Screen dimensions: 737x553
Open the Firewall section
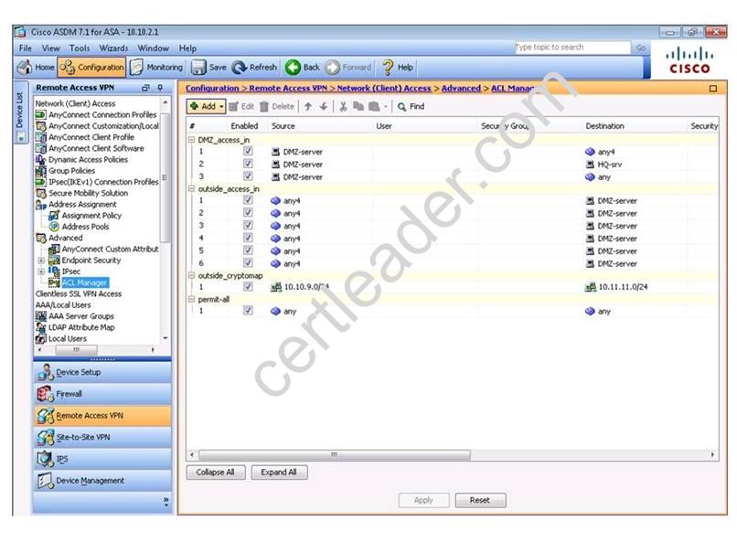tap(102, 394)
